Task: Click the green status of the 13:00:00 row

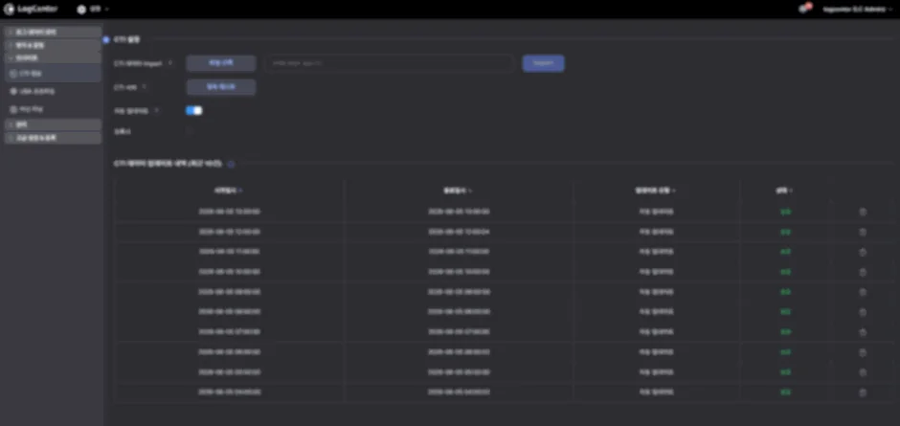Action: [x=785, y=212]
